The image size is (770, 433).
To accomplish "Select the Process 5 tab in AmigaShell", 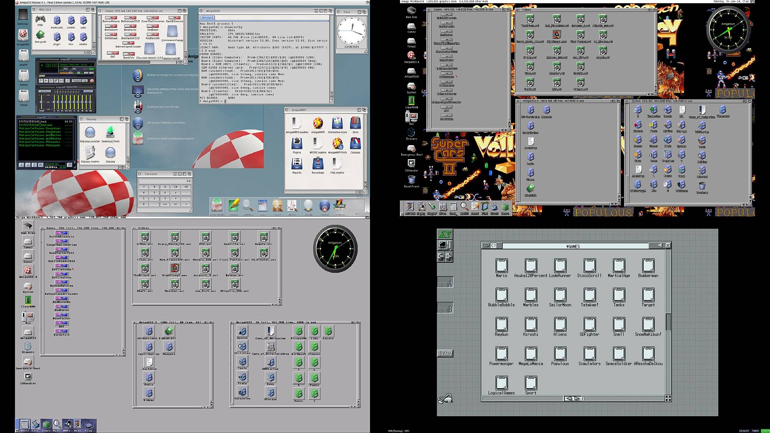I will pyautogui.click(x=208, y=17).
